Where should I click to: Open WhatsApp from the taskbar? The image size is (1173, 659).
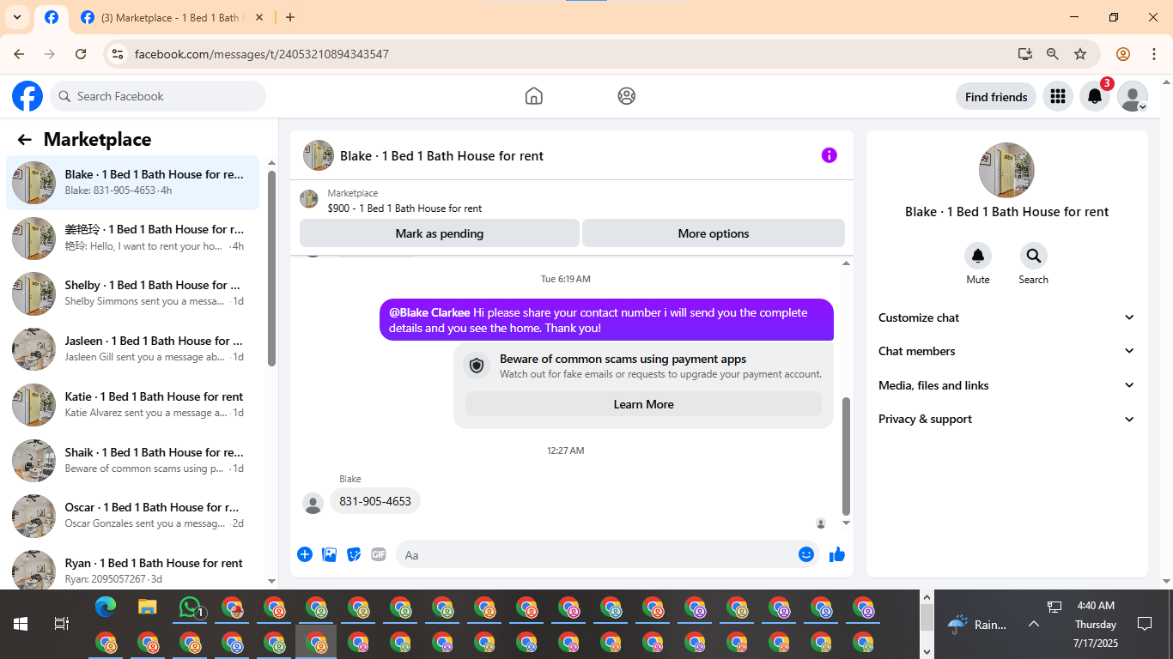pos(190,608)
